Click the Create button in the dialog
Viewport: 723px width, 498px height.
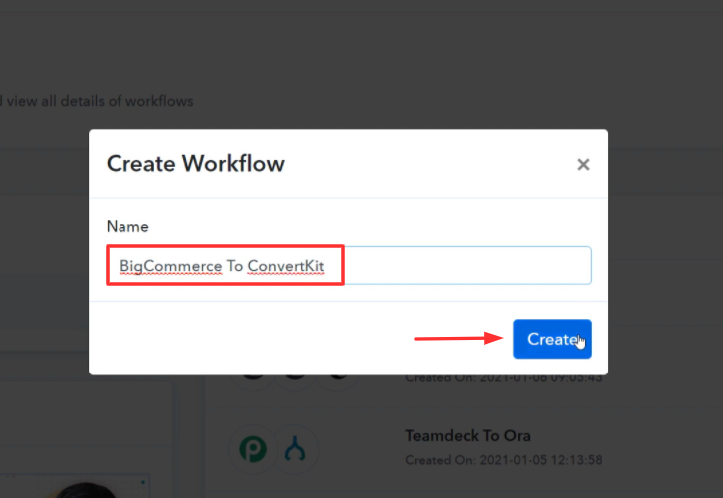click(552, 339)
